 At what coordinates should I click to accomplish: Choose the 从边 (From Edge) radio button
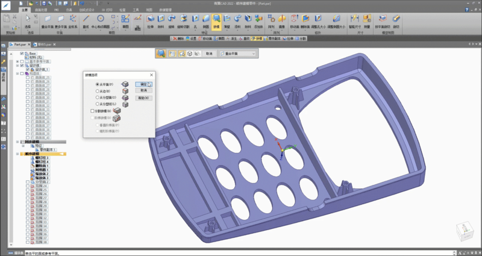pyautogui.click(x=98, y=91)
